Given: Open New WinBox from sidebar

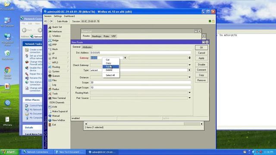Looking at the screenshot, I should click(59, 120).
